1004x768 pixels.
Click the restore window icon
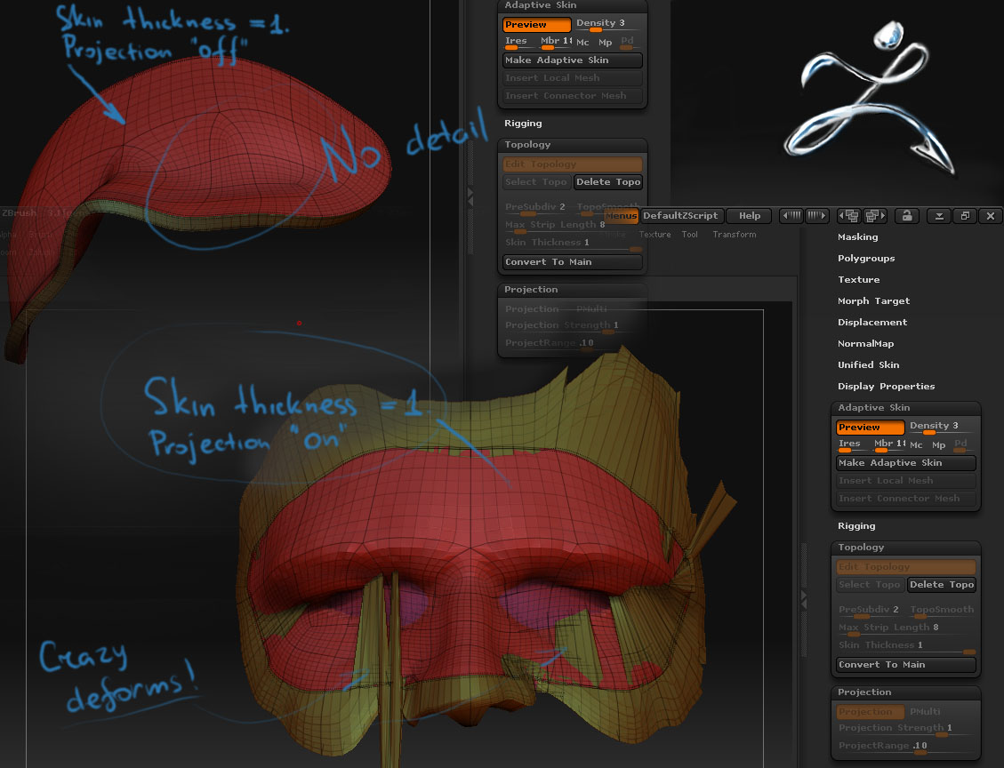[965, 216]
